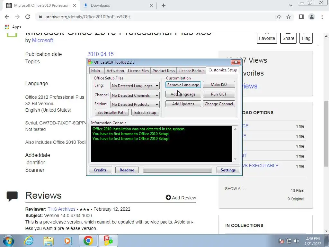Image resolution: width=329 pixels, height=247 pixels.
Task: Click SHOW ALL files link
Action: click(235, 188)
